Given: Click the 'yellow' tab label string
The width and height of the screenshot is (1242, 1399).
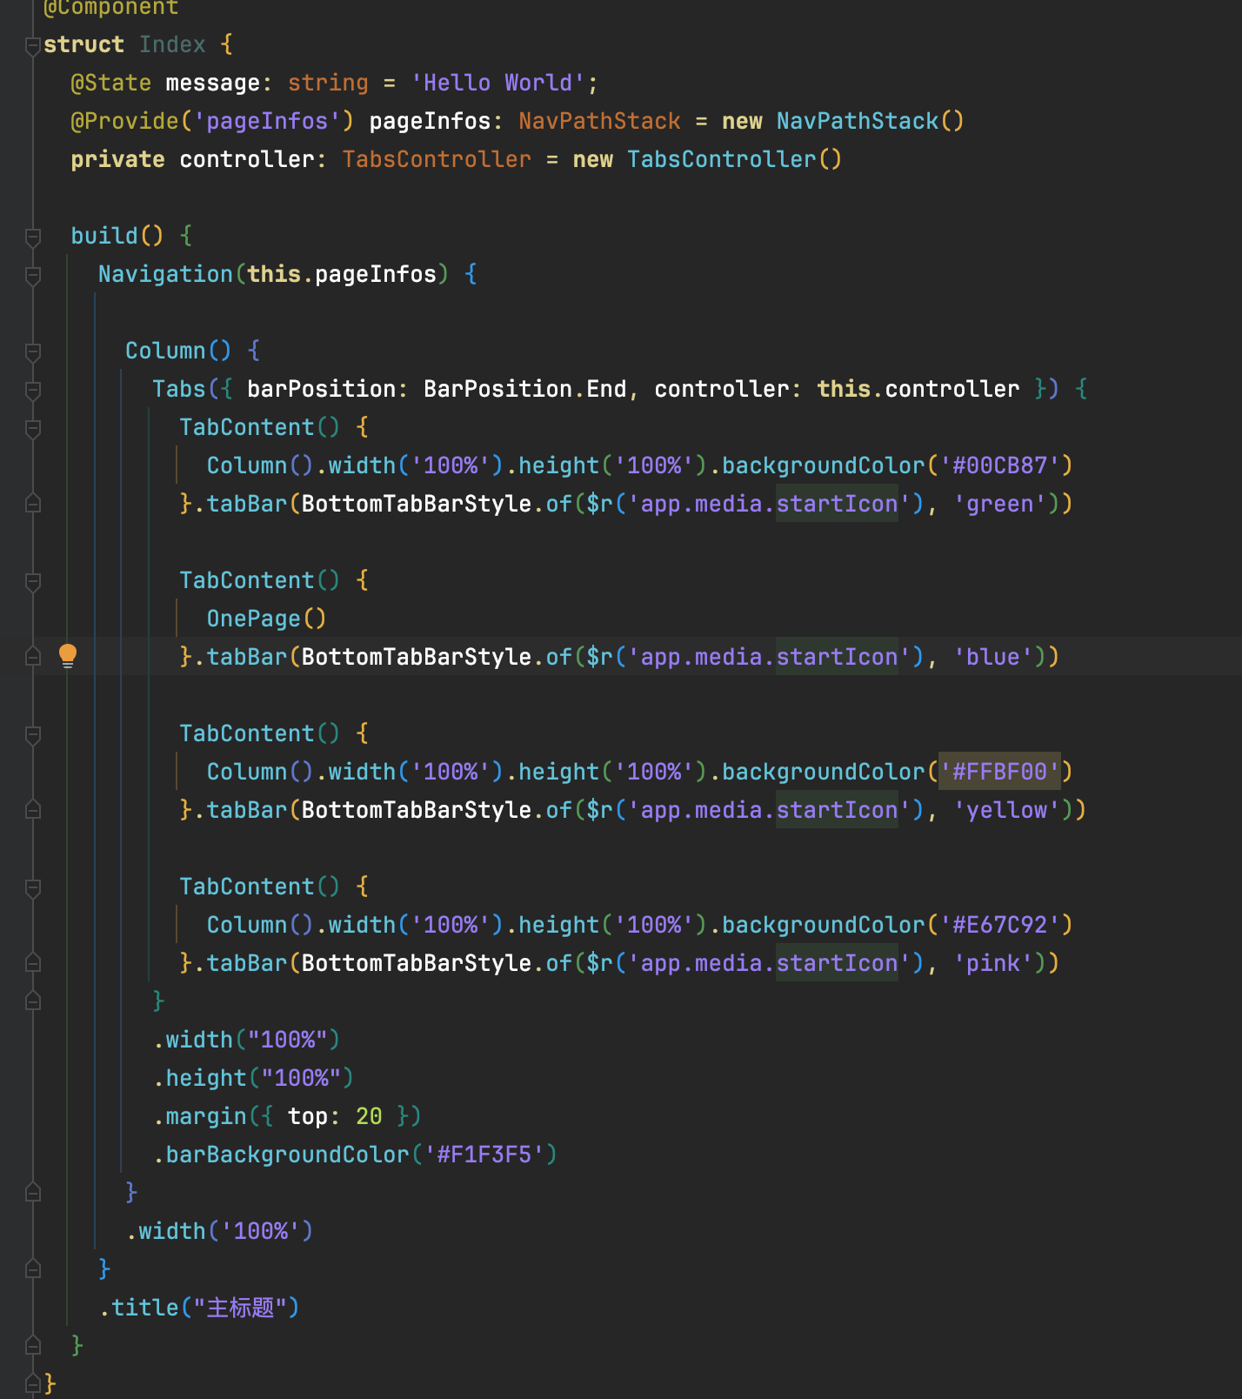Looking at the screenshot, I should 1007,810.
